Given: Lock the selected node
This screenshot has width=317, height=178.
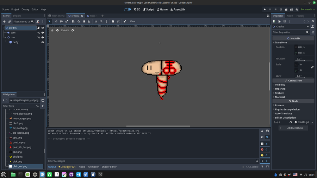Looking at the screenshot, I should tap(113, 21).
